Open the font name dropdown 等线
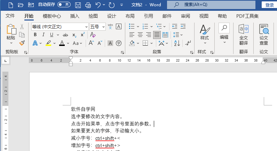The width and height of the screenshot is (277, 151). 86,27
